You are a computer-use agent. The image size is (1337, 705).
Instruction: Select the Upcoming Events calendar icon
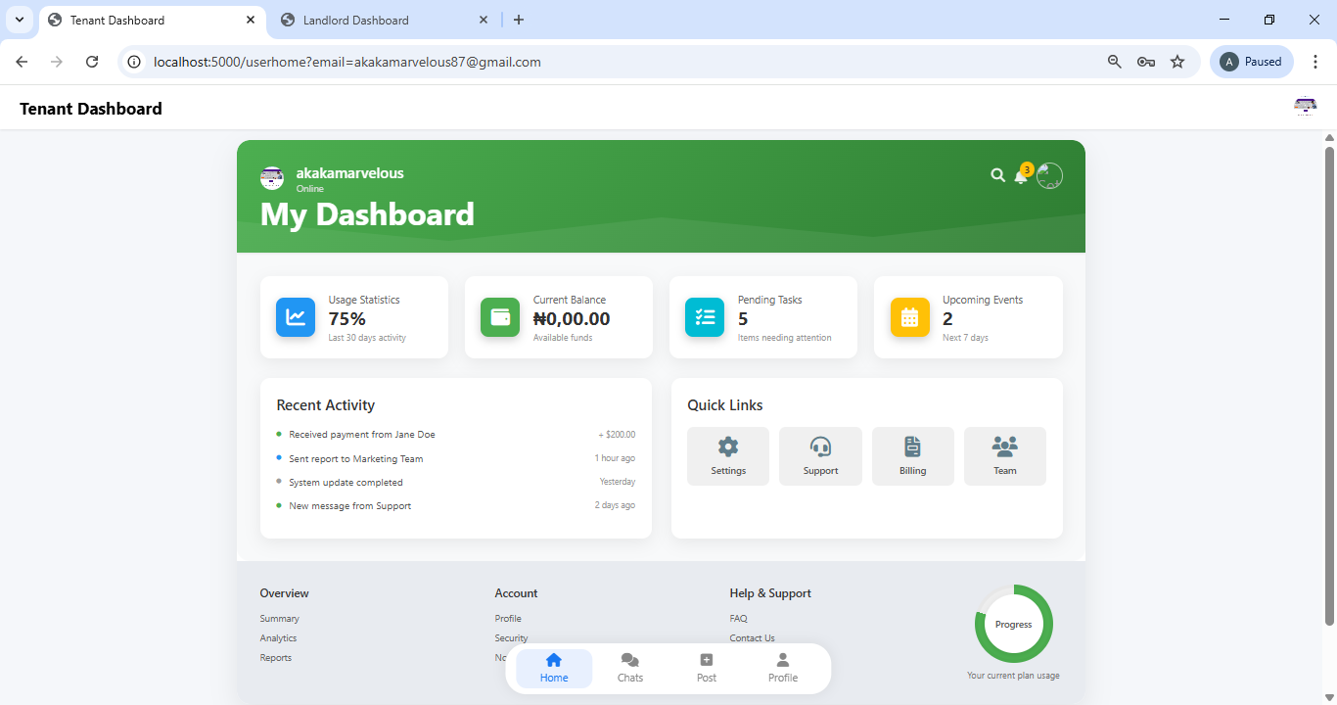tap(909, 316)
